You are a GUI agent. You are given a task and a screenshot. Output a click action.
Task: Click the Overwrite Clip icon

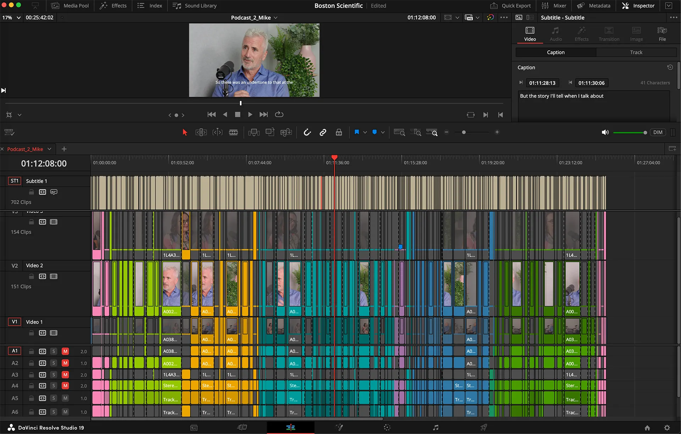[270, 132]
